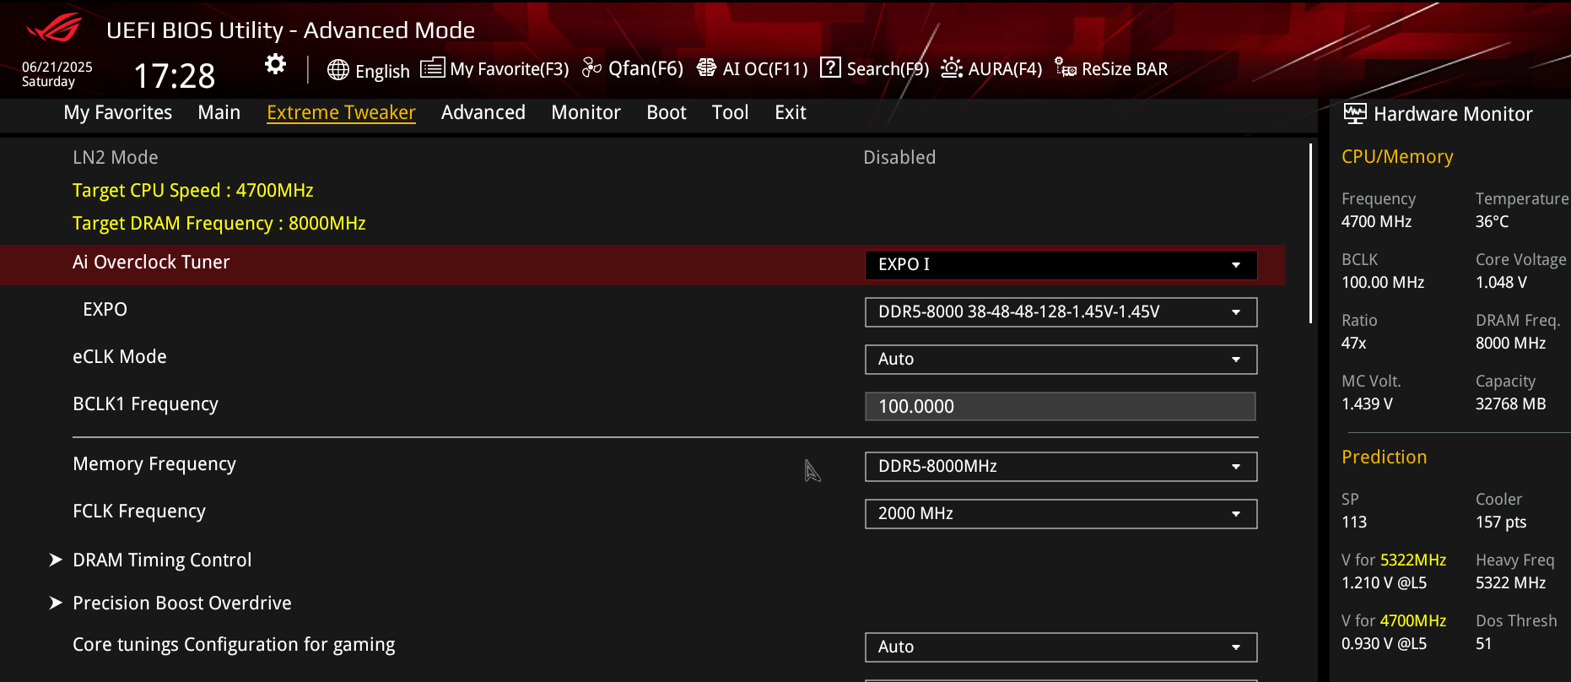Click the 06/21/2025 date text
The image size is (1571, 682).
click(57, 67)
